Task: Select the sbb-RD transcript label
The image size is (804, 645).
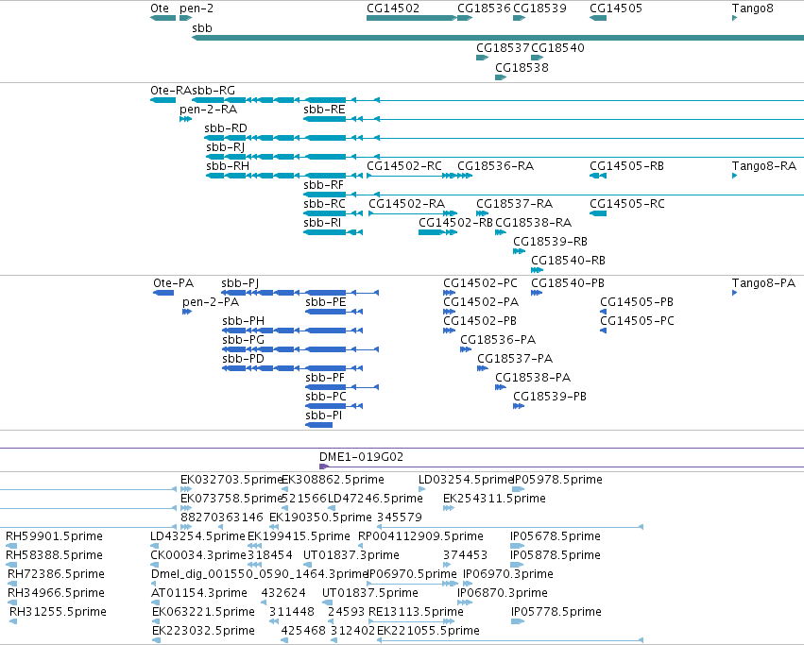Action: pyautogui.click(x=226, y=128)
